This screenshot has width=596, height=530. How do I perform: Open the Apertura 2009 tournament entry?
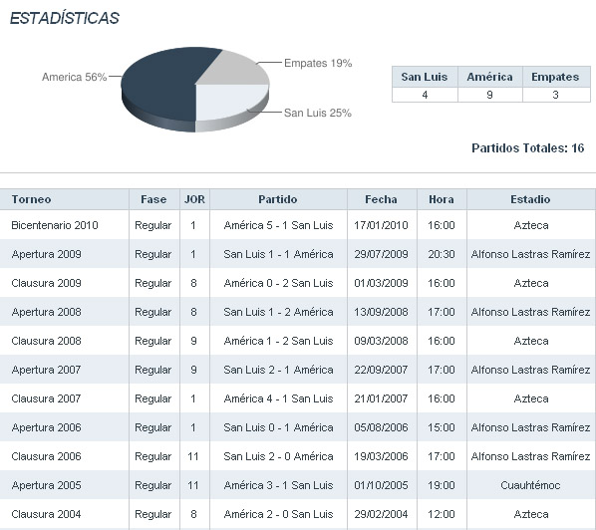click(47, 254)
